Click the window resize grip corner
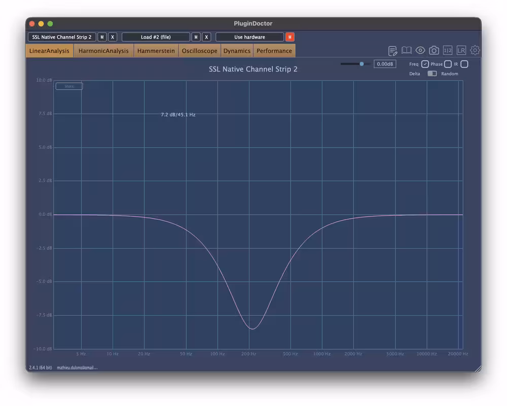Viewport: 507px width, 406px height. pyautogui.click(x=478, y=368)
